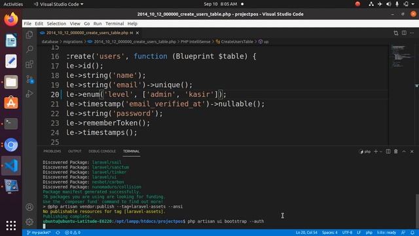Change encoding via UTF-8 indicator
This screenshot has height=236, width=419.
[x=347, y=233]
